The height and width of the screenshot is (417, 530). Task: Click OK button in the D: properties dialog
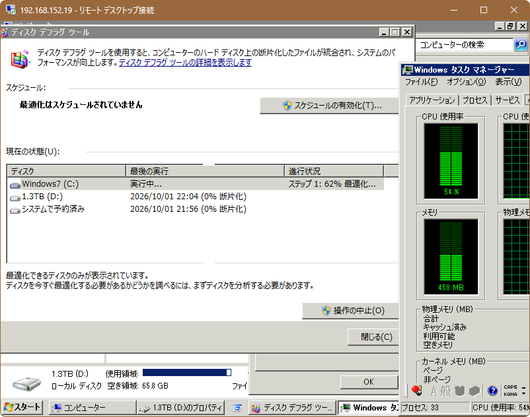(x=369, y=382)
